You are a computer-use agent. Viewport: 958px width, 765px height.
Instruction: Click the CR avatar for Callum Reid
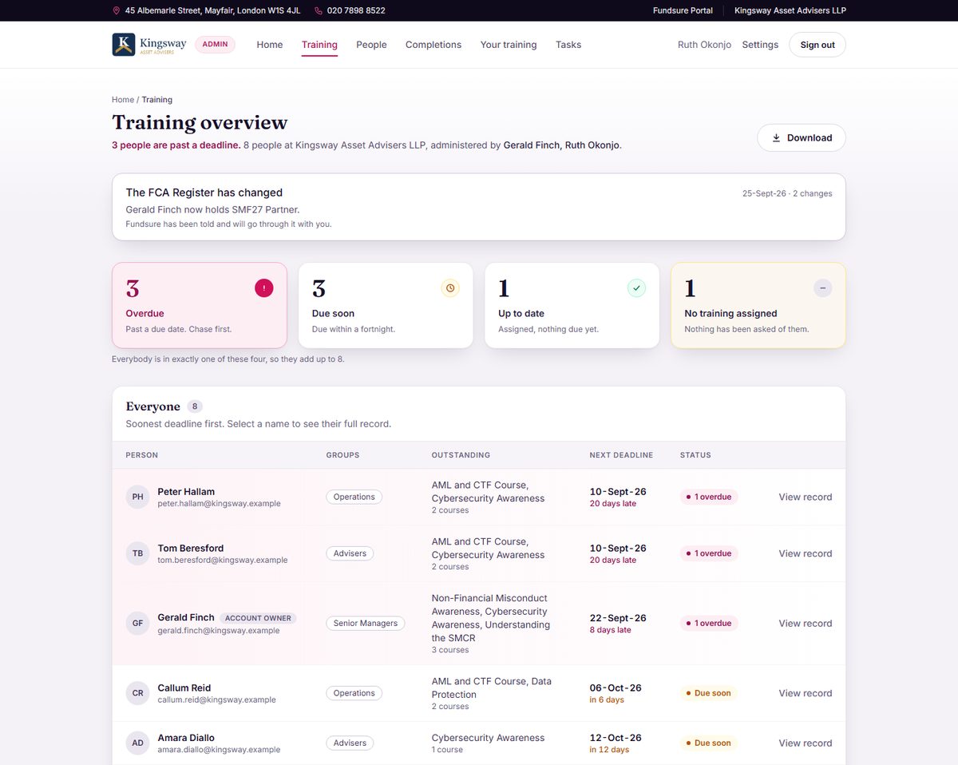pos(138,693)
